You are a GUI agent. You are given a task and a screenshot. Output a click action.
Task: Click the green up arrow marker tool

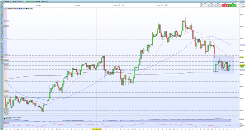pyautogui.click(x=2, y=46)
